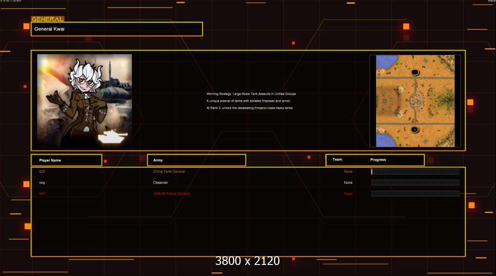Click Team 'None' in the 025 row

click(348, 172)
